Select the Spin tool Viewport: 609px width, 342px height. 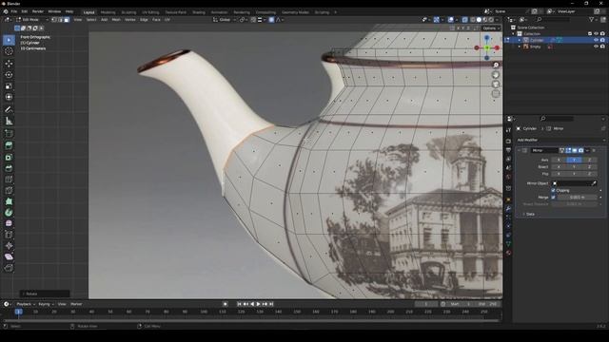[9, 213]
